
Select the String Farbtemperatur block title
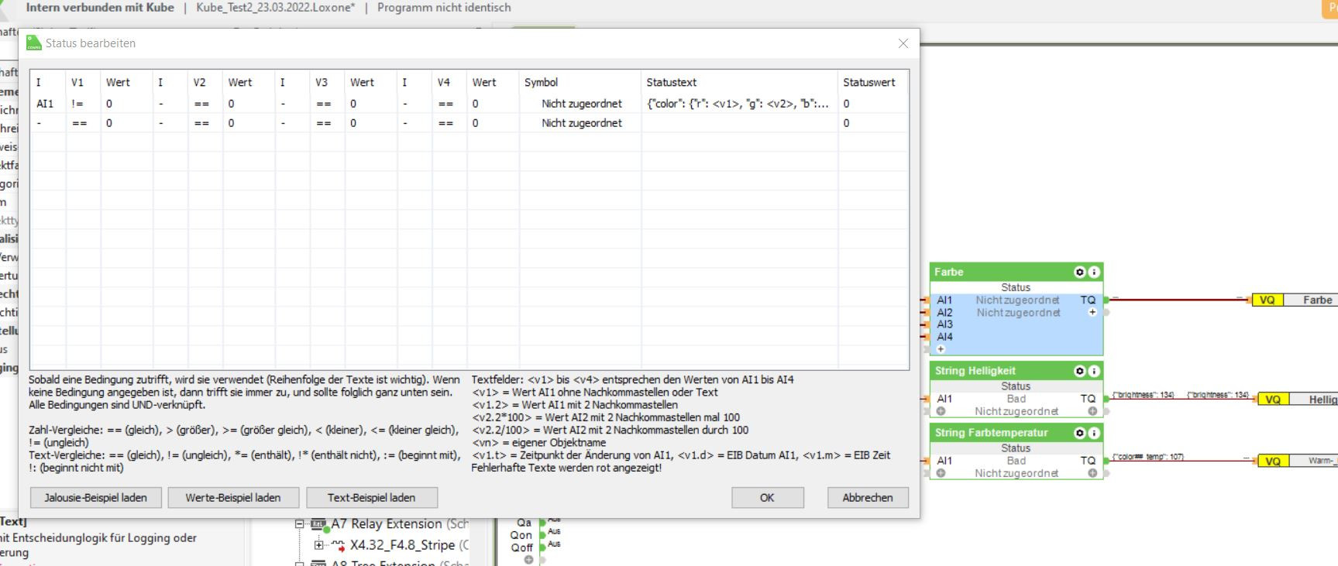(991, 433)
